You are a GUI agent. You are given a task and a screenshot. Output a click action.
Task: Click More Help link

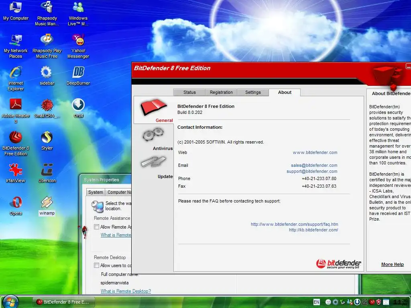tap(393, 264)
